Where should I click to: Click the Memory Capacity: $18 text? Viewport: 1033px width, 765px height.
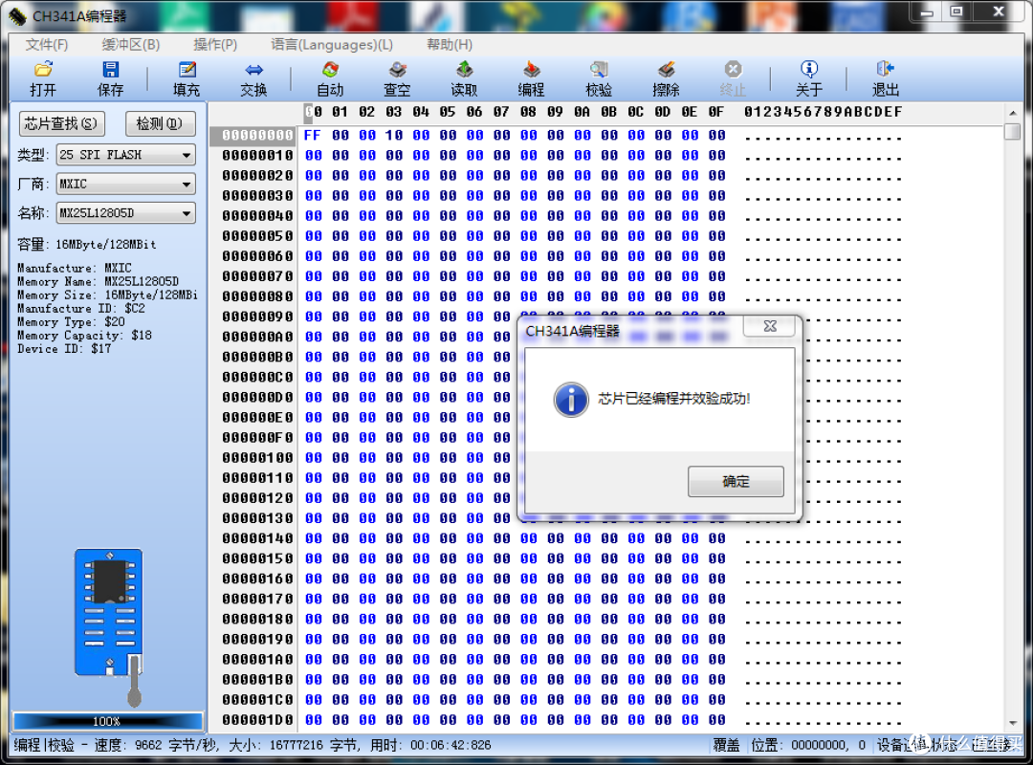[x=84, y=336]
